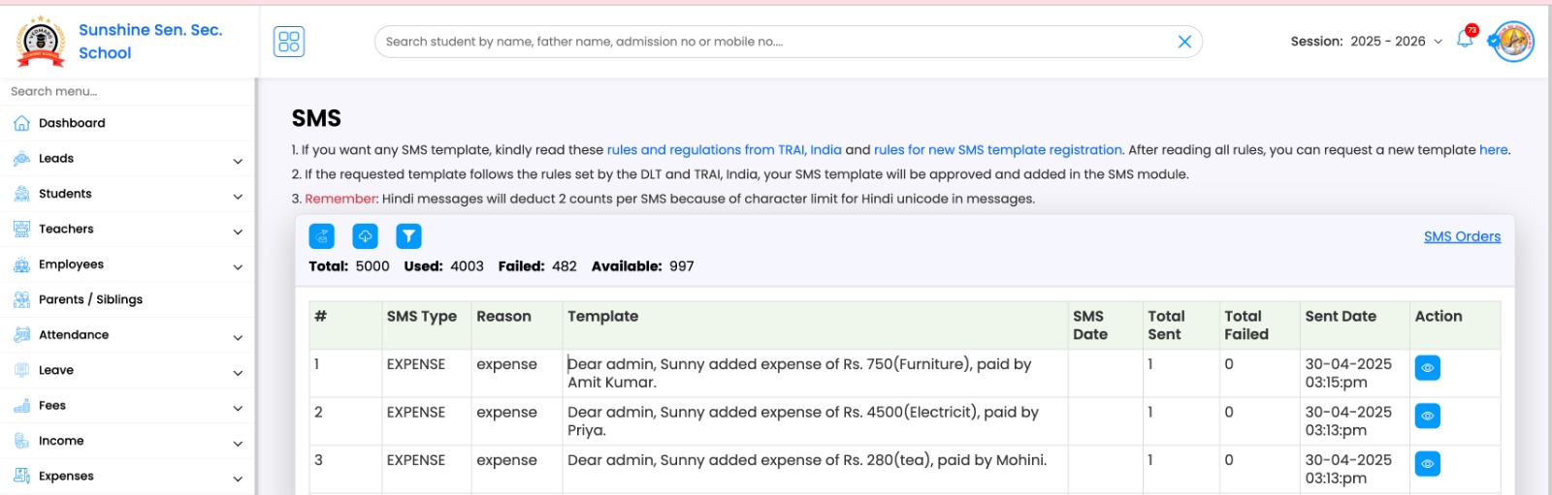
Task: Select the Fees menu label
Action: (x=52, y=405)
